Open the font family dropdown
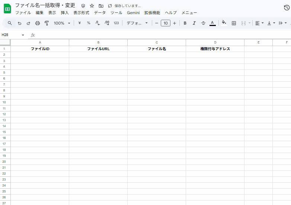The image size is (291, 205). 137,23
